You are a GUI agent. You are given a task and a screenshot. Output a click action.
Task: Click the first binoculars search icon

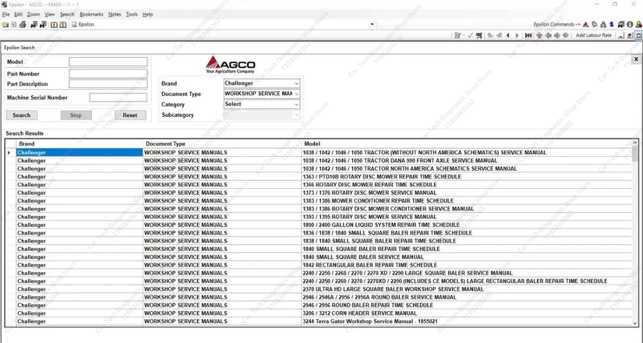point(33,24)
